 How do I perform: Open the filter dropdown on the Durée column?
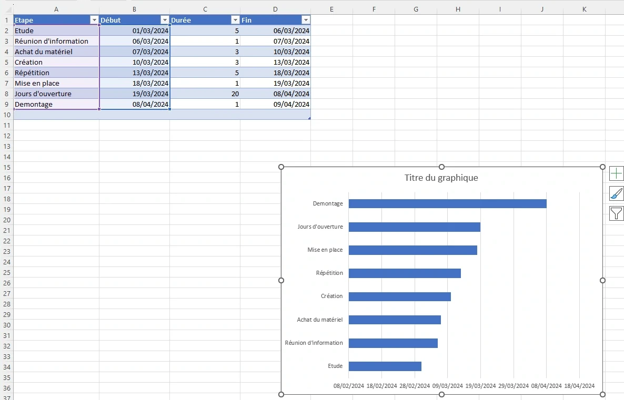[x=235, y=19]
